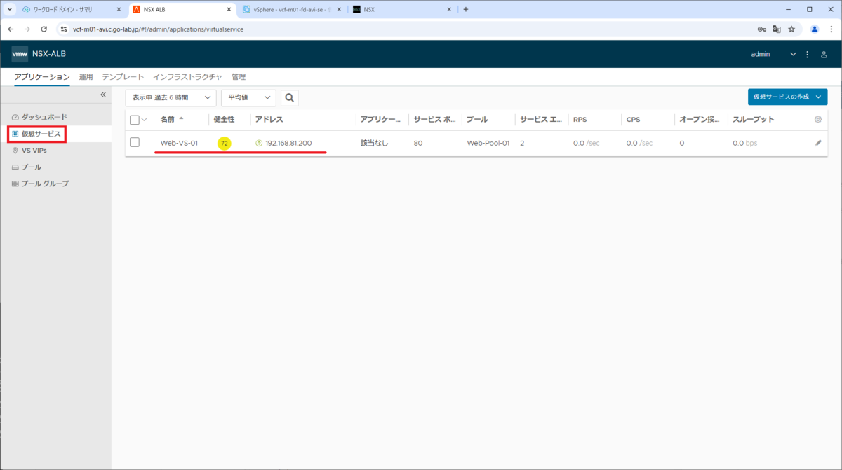Click the 192.168.81.200 address text

pyautogui.click(x=288, y=143)
